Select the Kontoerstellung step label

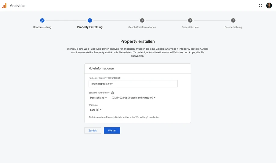[x=42, y=27]
